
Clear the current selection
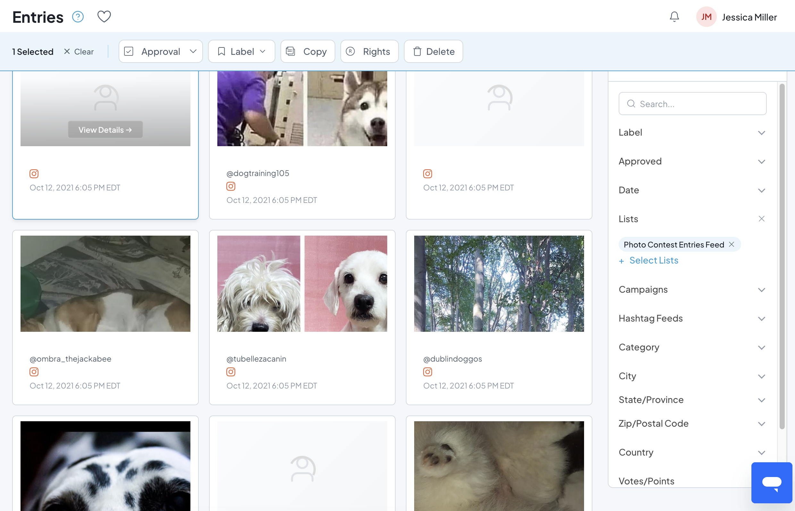click(79, 51)
